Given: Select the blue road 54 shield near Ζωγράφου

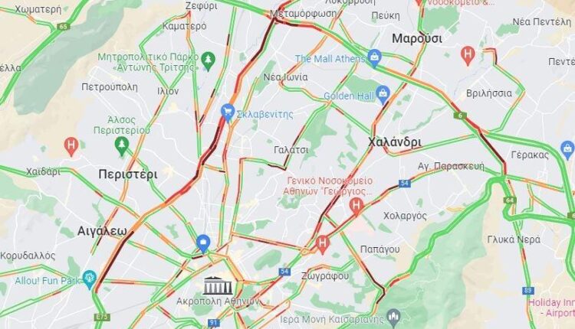Looking at the screenshot, I should [284, 271].
